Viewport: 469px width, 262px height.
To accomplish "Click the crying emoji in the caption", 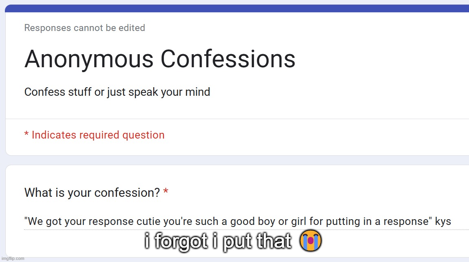I will click(310, 241).
